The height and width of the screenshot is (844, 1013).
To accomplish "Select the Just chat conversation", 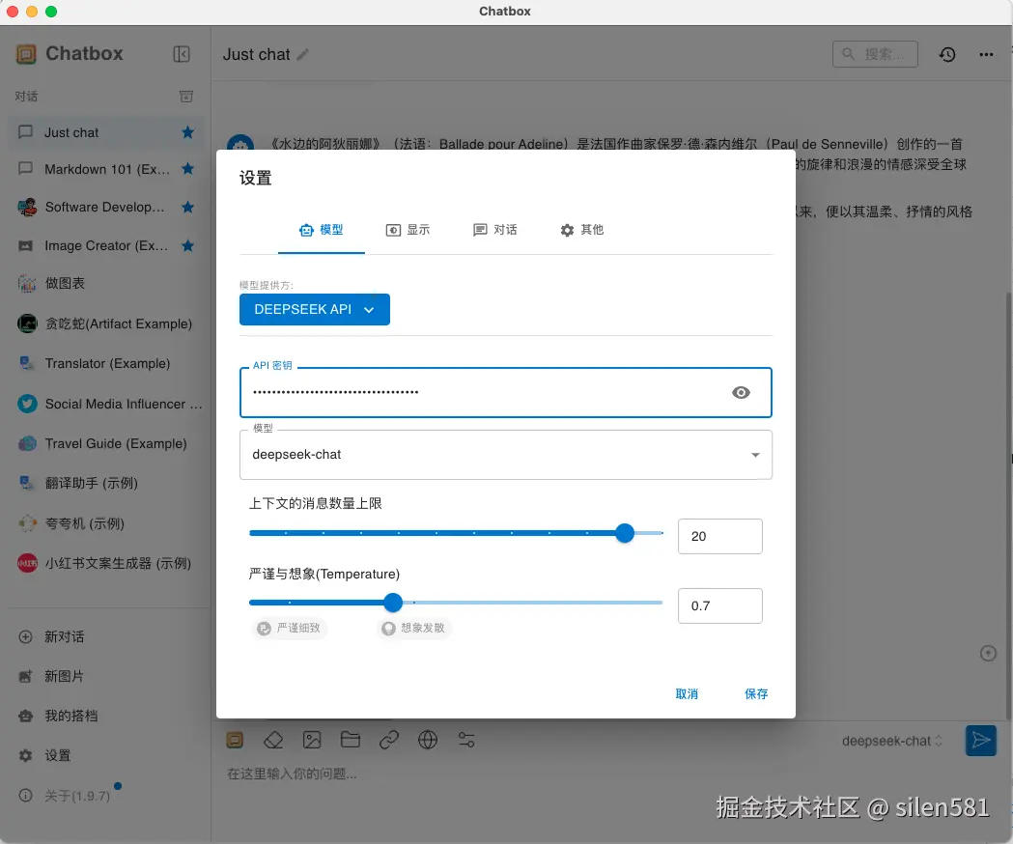I will 106,132.
